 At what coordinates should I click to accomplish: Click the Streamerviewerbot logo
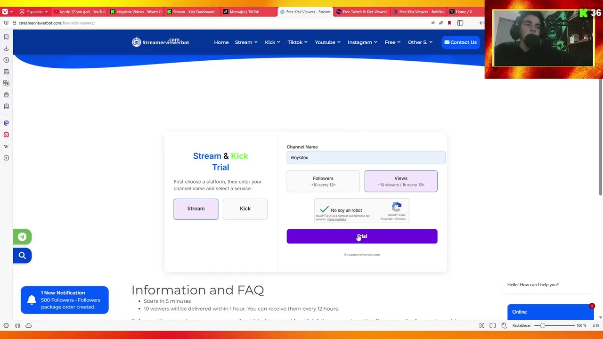point(160,42)
